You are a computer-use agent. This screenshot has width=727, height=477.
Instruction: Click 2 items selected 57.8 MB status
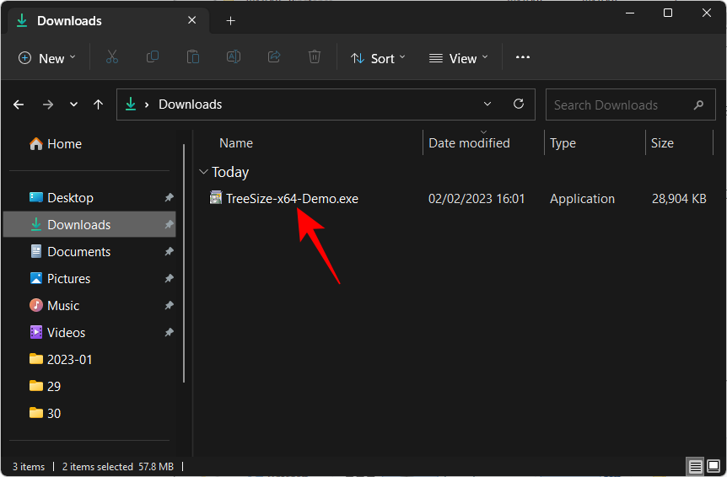coord(118,466)
